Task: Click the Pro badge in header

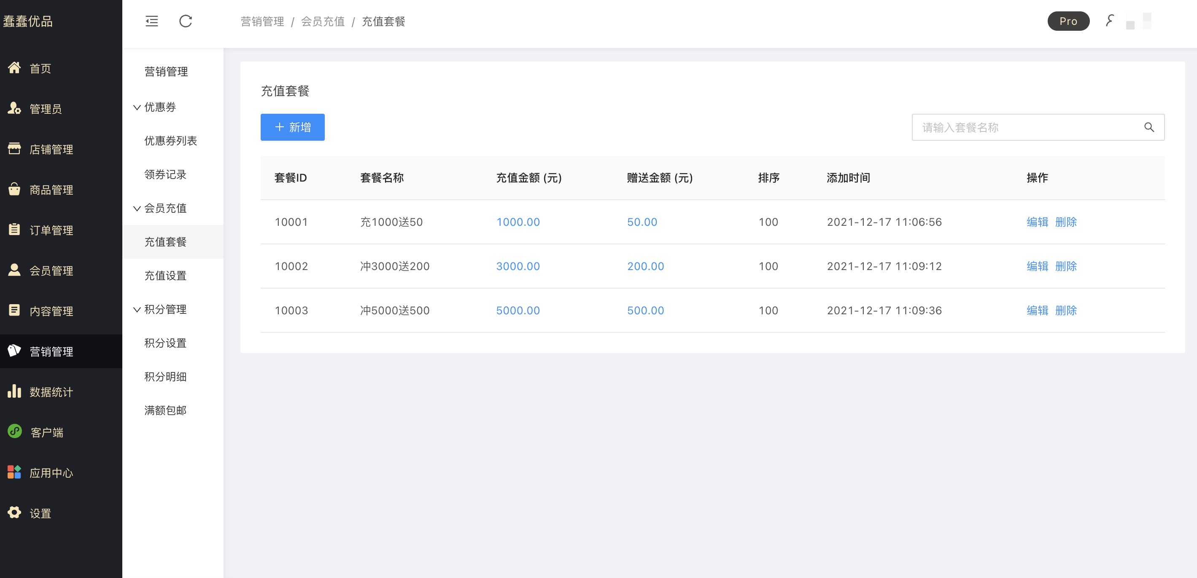Action: [x=1068, y=21]
